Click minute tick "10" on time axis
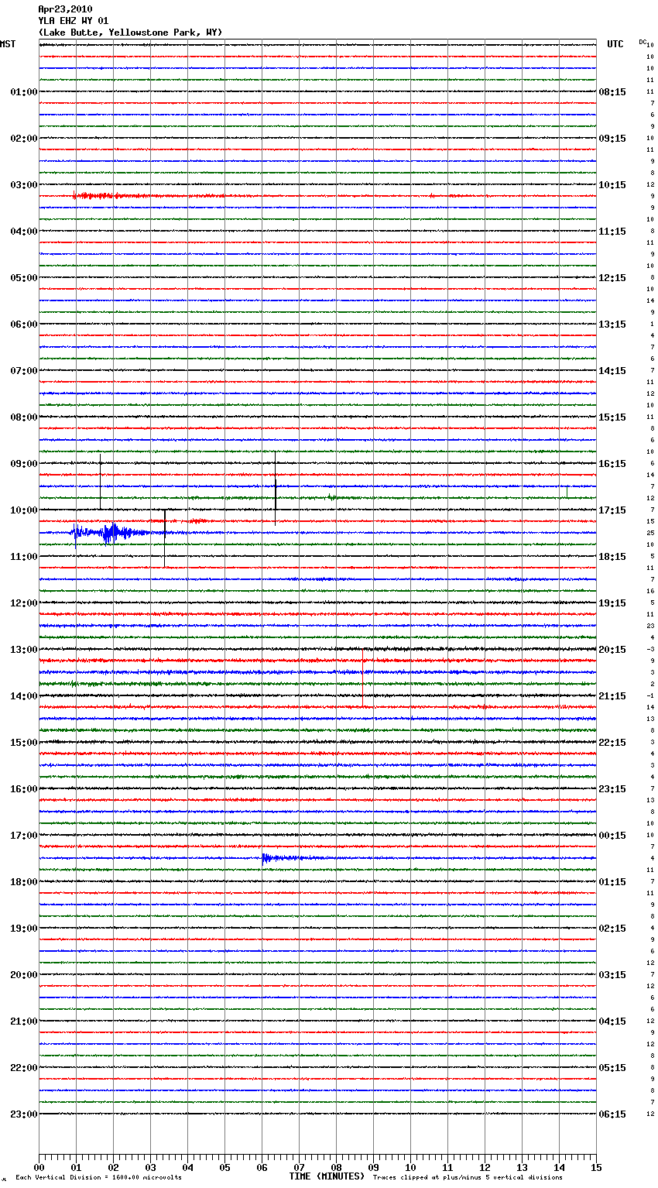The width and height of the screenshot is (658, 1188). [x=410, y=1167]
